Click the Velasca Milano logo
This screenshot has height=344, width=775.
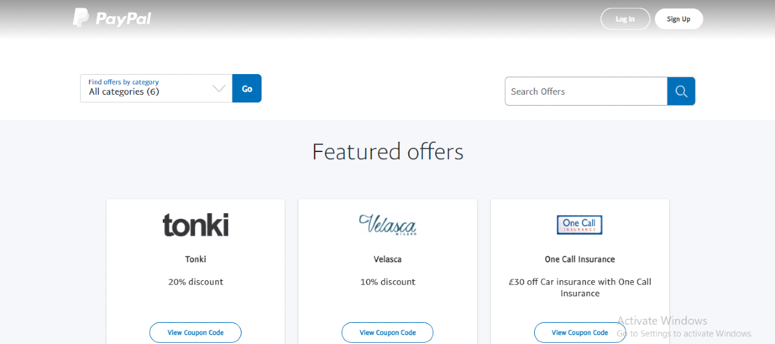click(x=387, y=225)
